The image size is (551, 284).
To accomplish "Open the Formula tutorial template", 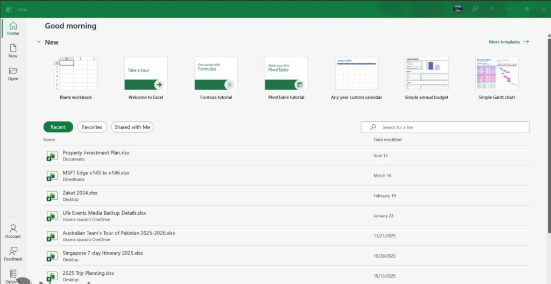I will (x=216, y=78).
